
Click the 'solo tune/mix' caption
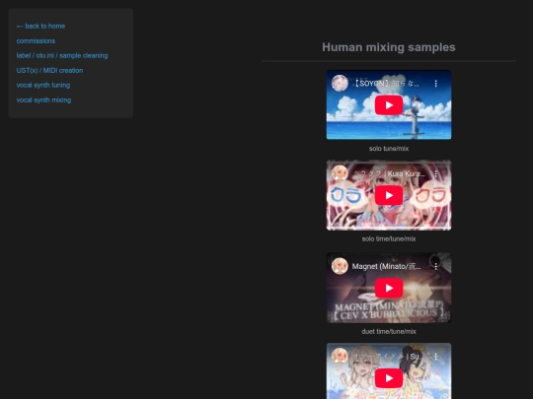point(389,149)
